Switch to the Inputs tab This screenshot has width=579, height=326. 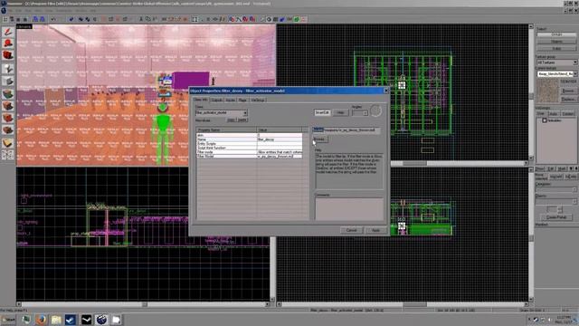(230, 101)
